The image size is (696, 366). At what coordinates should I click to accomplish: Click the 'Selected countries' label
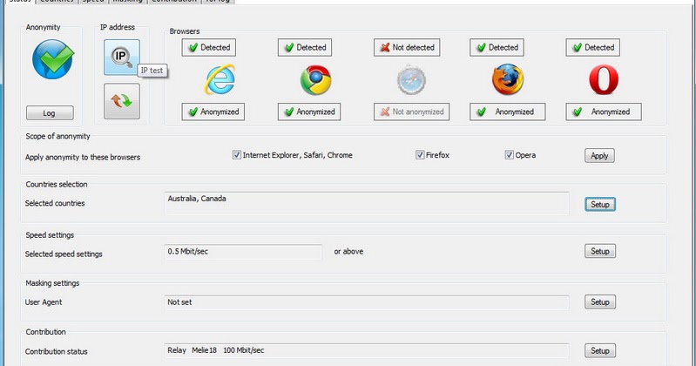pyautogui.click(x=55, y=203)
